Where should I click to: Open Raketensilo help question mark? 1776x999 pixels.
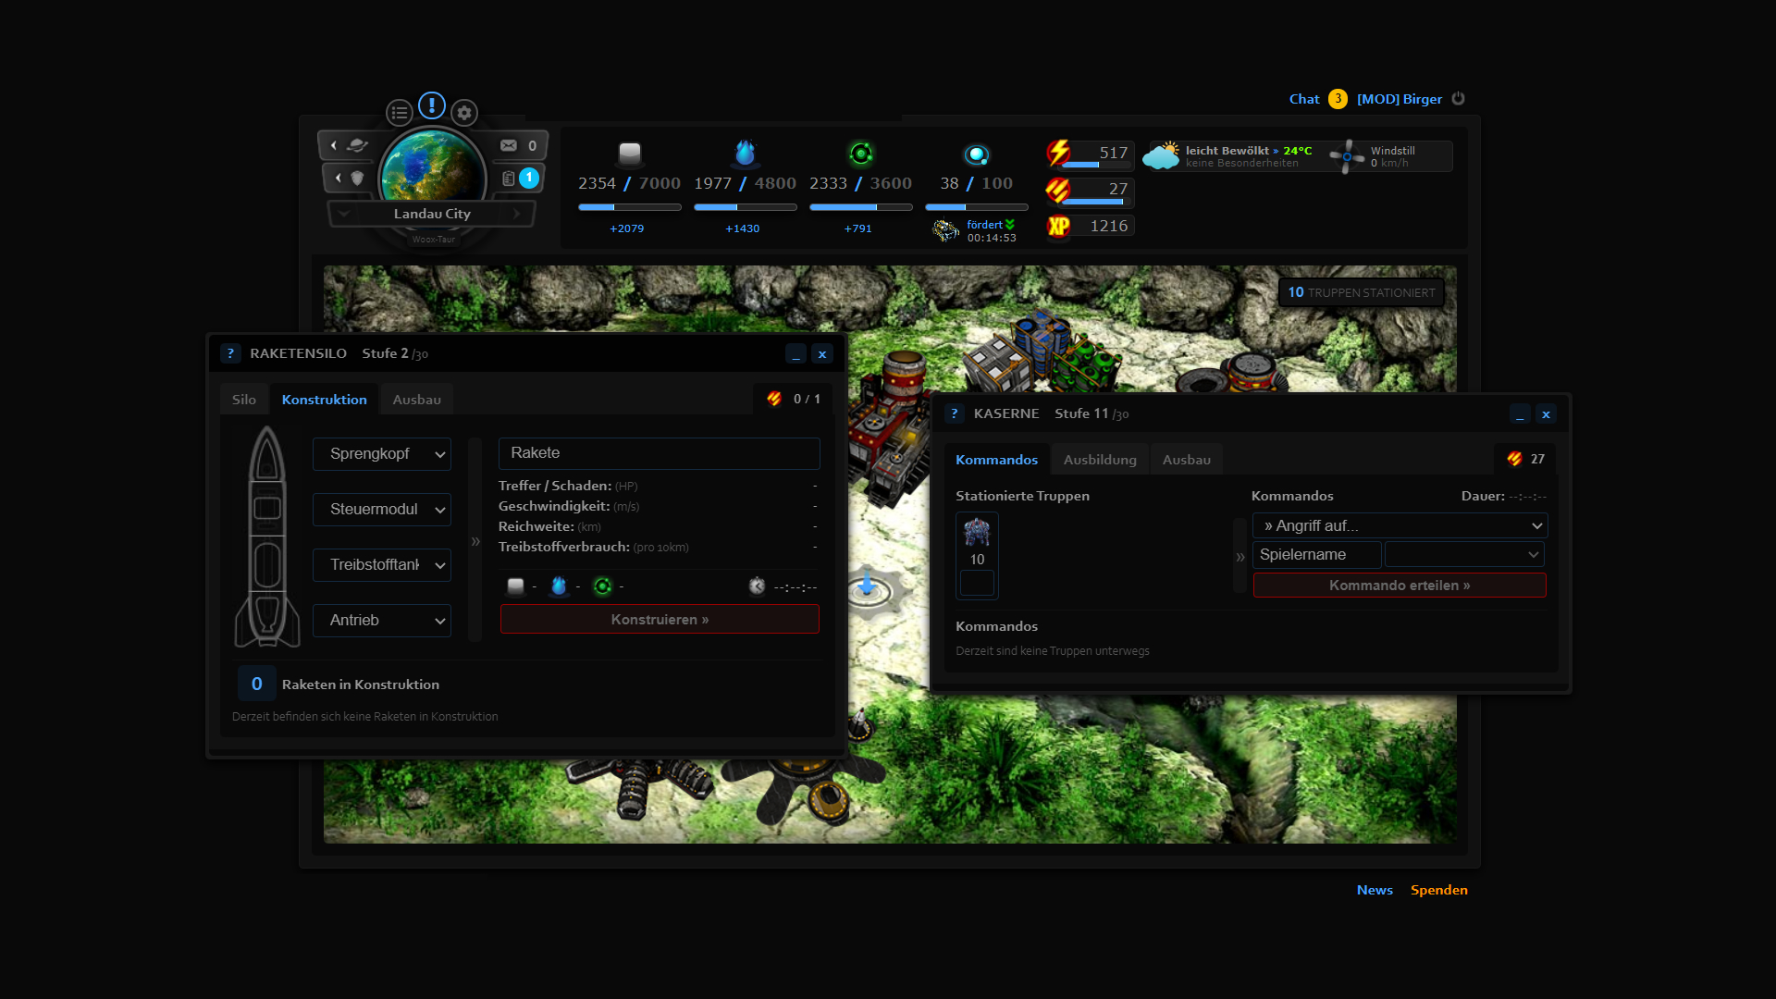click(230, 353)
